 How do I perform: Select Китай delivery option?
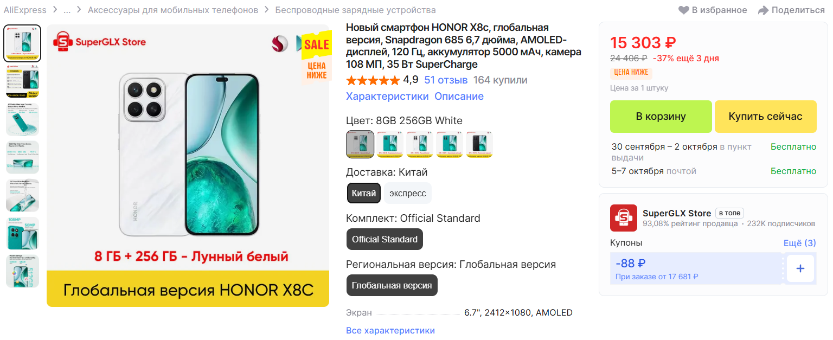tap(364, 194)
